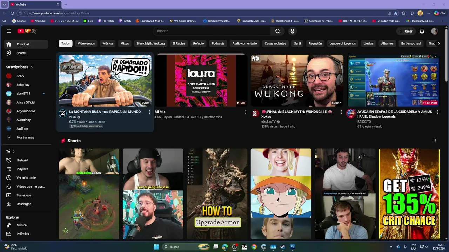Viewport: 449px width, 252px height.
Task: Select the Podcasts filter chip
Action: click(218, 43)
